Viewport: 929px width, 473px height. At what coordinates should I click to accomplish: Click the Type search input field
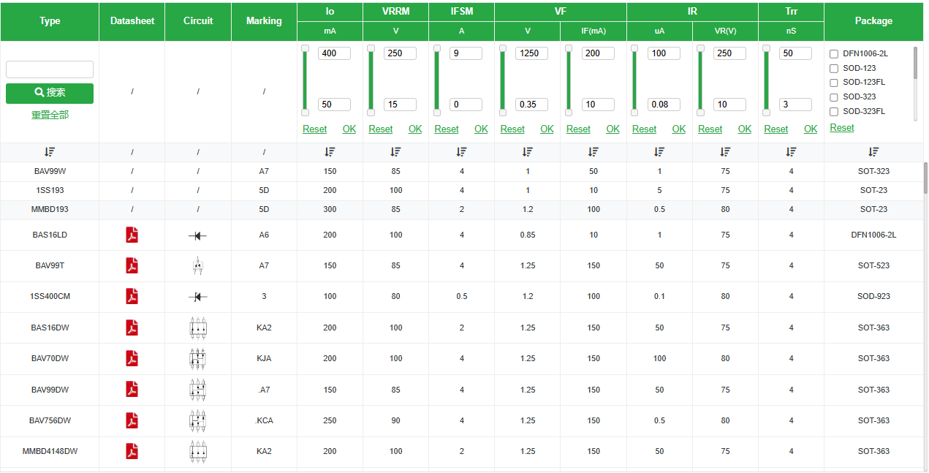tap(50, 69)
